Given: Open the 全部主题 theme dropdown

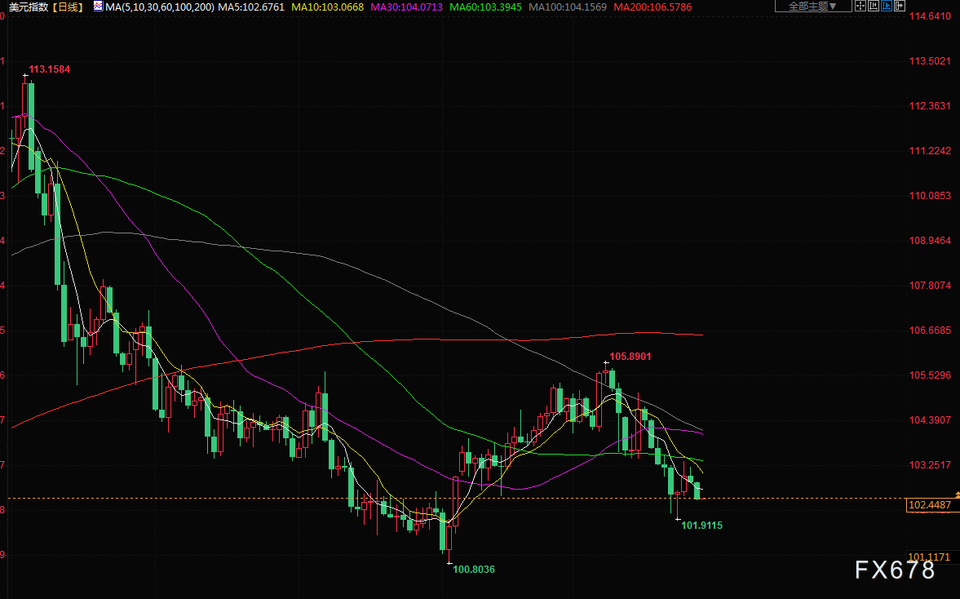Looking at the screenshot, I should pos(813,6).
